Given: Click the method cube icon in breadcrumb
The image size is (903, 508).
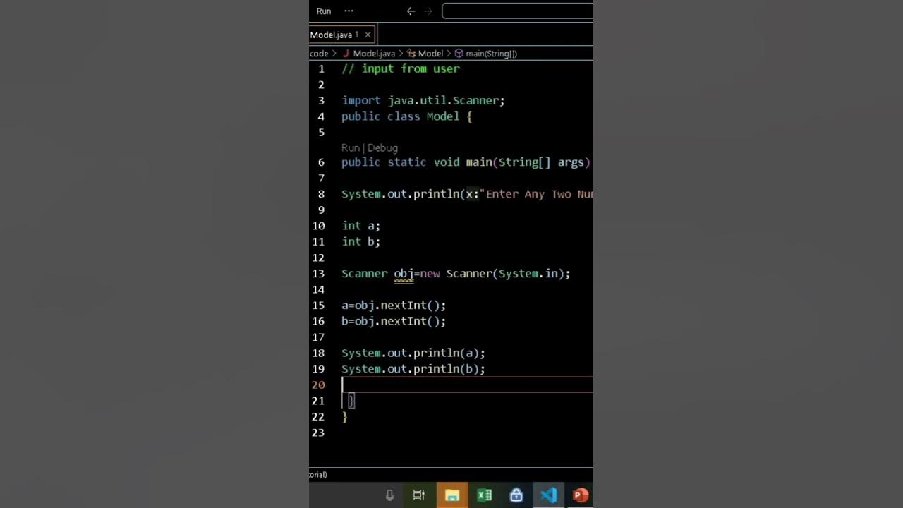Looking at the screenshot, I should [459, 53].
